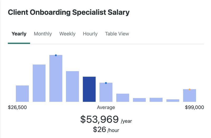Click the blue dot on tallest bar
The image size is (211, 138).
56,55
